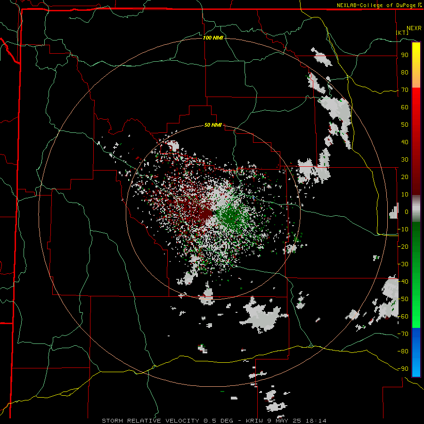Click the 80 value on velocity scale

point(405,72)
